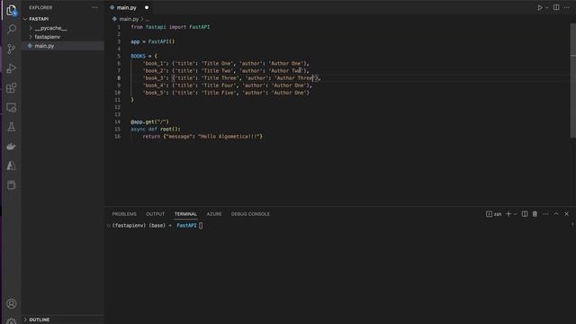Click the 'BOOKS = {' line
The height and width of the screenshot is (324, 576).
144,56
